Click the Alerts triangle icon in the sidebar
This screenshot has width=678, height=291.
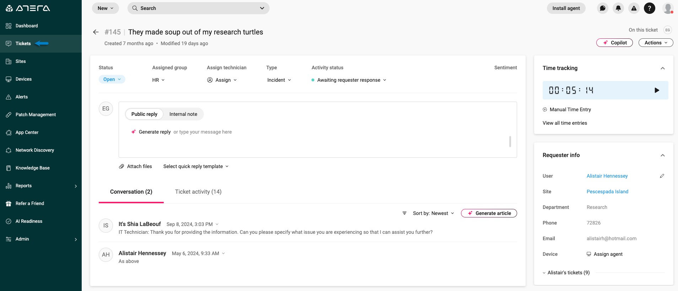click(x=9, y=97)
